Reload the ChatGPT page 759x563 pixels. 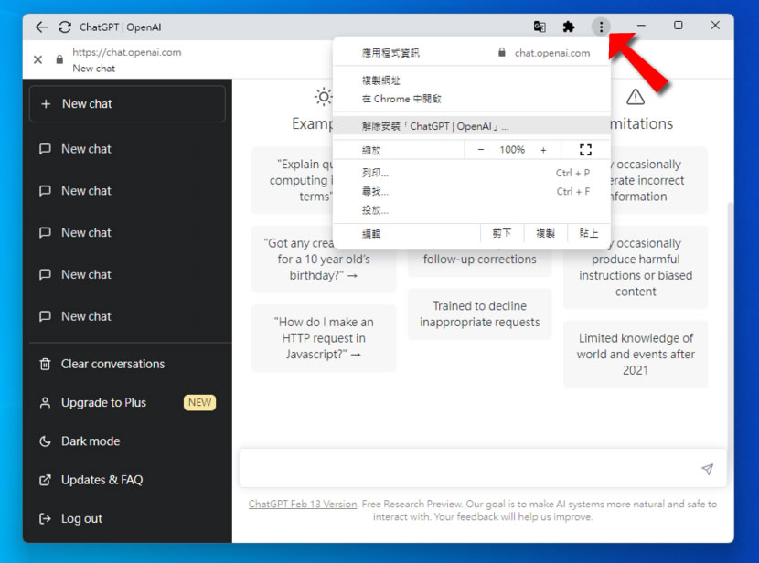pyautogui.click(x=64, y=27)
